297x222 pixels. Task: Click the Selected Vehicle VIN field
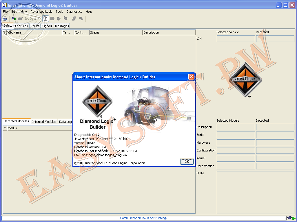pyautogui.click(x=236, y=38)
